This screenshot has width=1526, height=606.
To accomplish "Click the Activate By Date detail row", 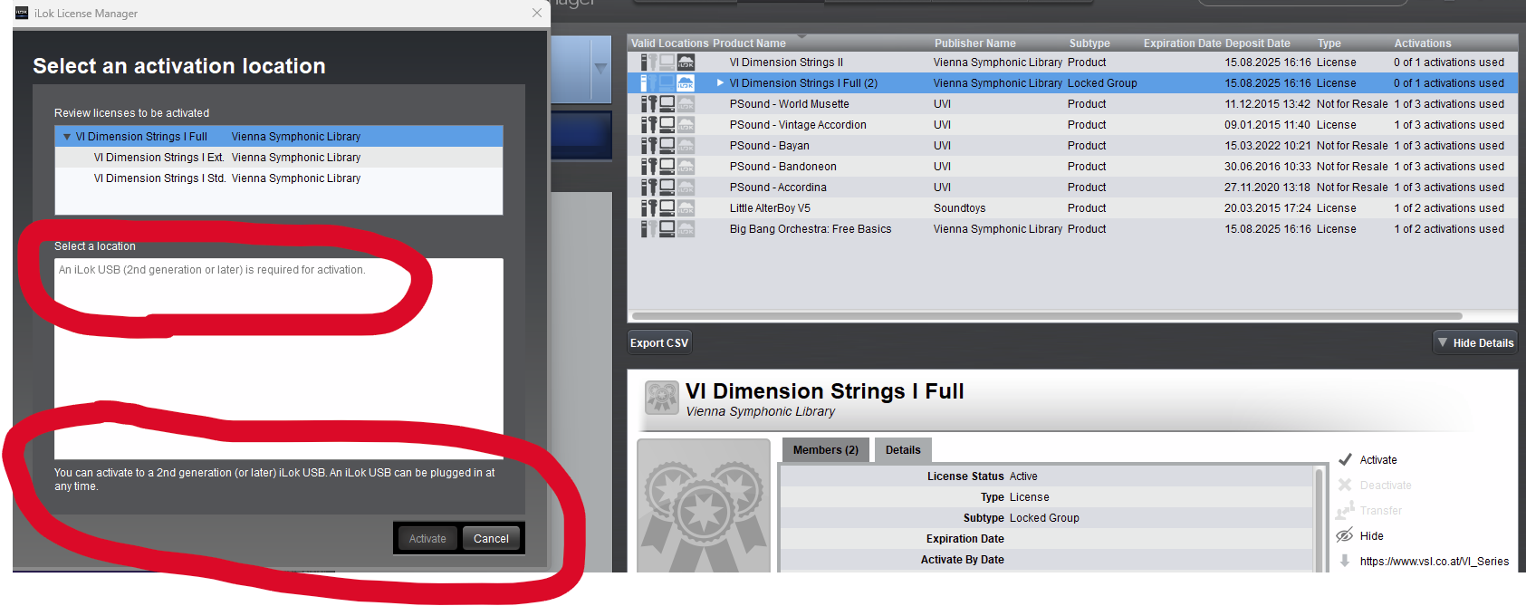I will click(x=1046, y=560).
